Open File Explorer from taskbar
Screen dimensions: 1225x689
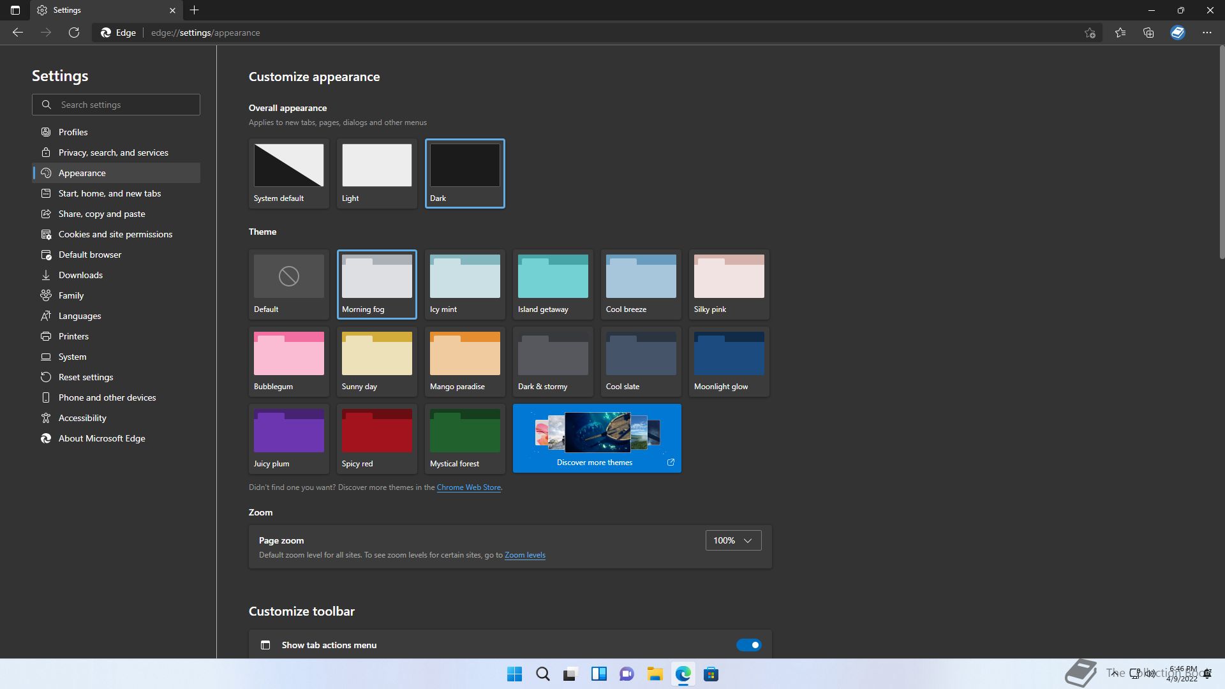coord(655,674)
